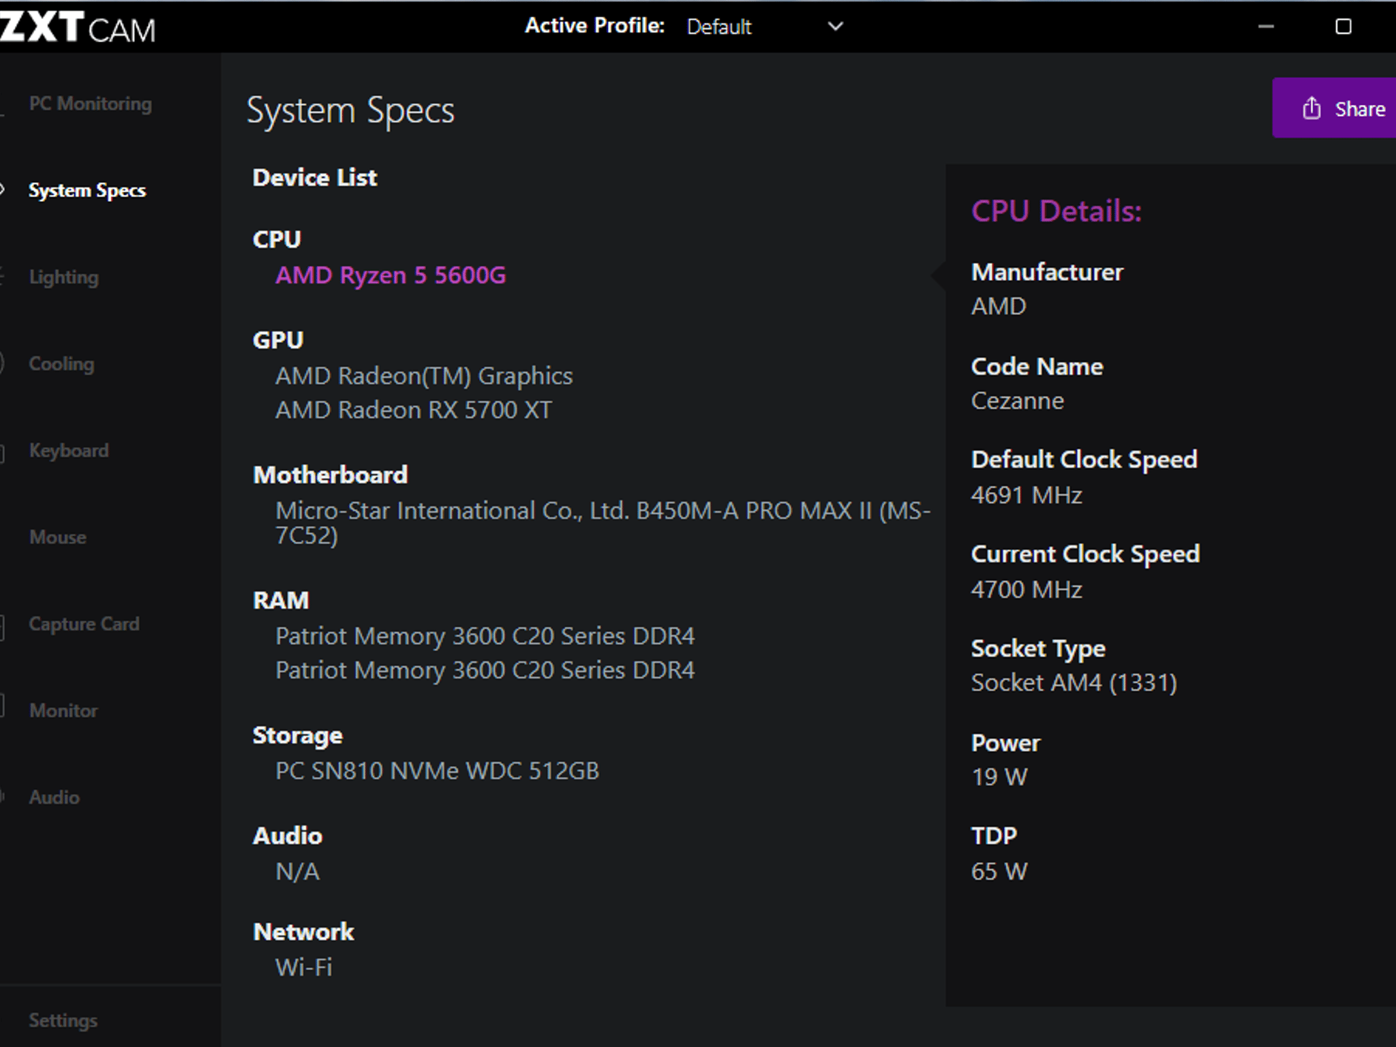
Task: Click the NZXT CAM logo
Action: [78, 27]
